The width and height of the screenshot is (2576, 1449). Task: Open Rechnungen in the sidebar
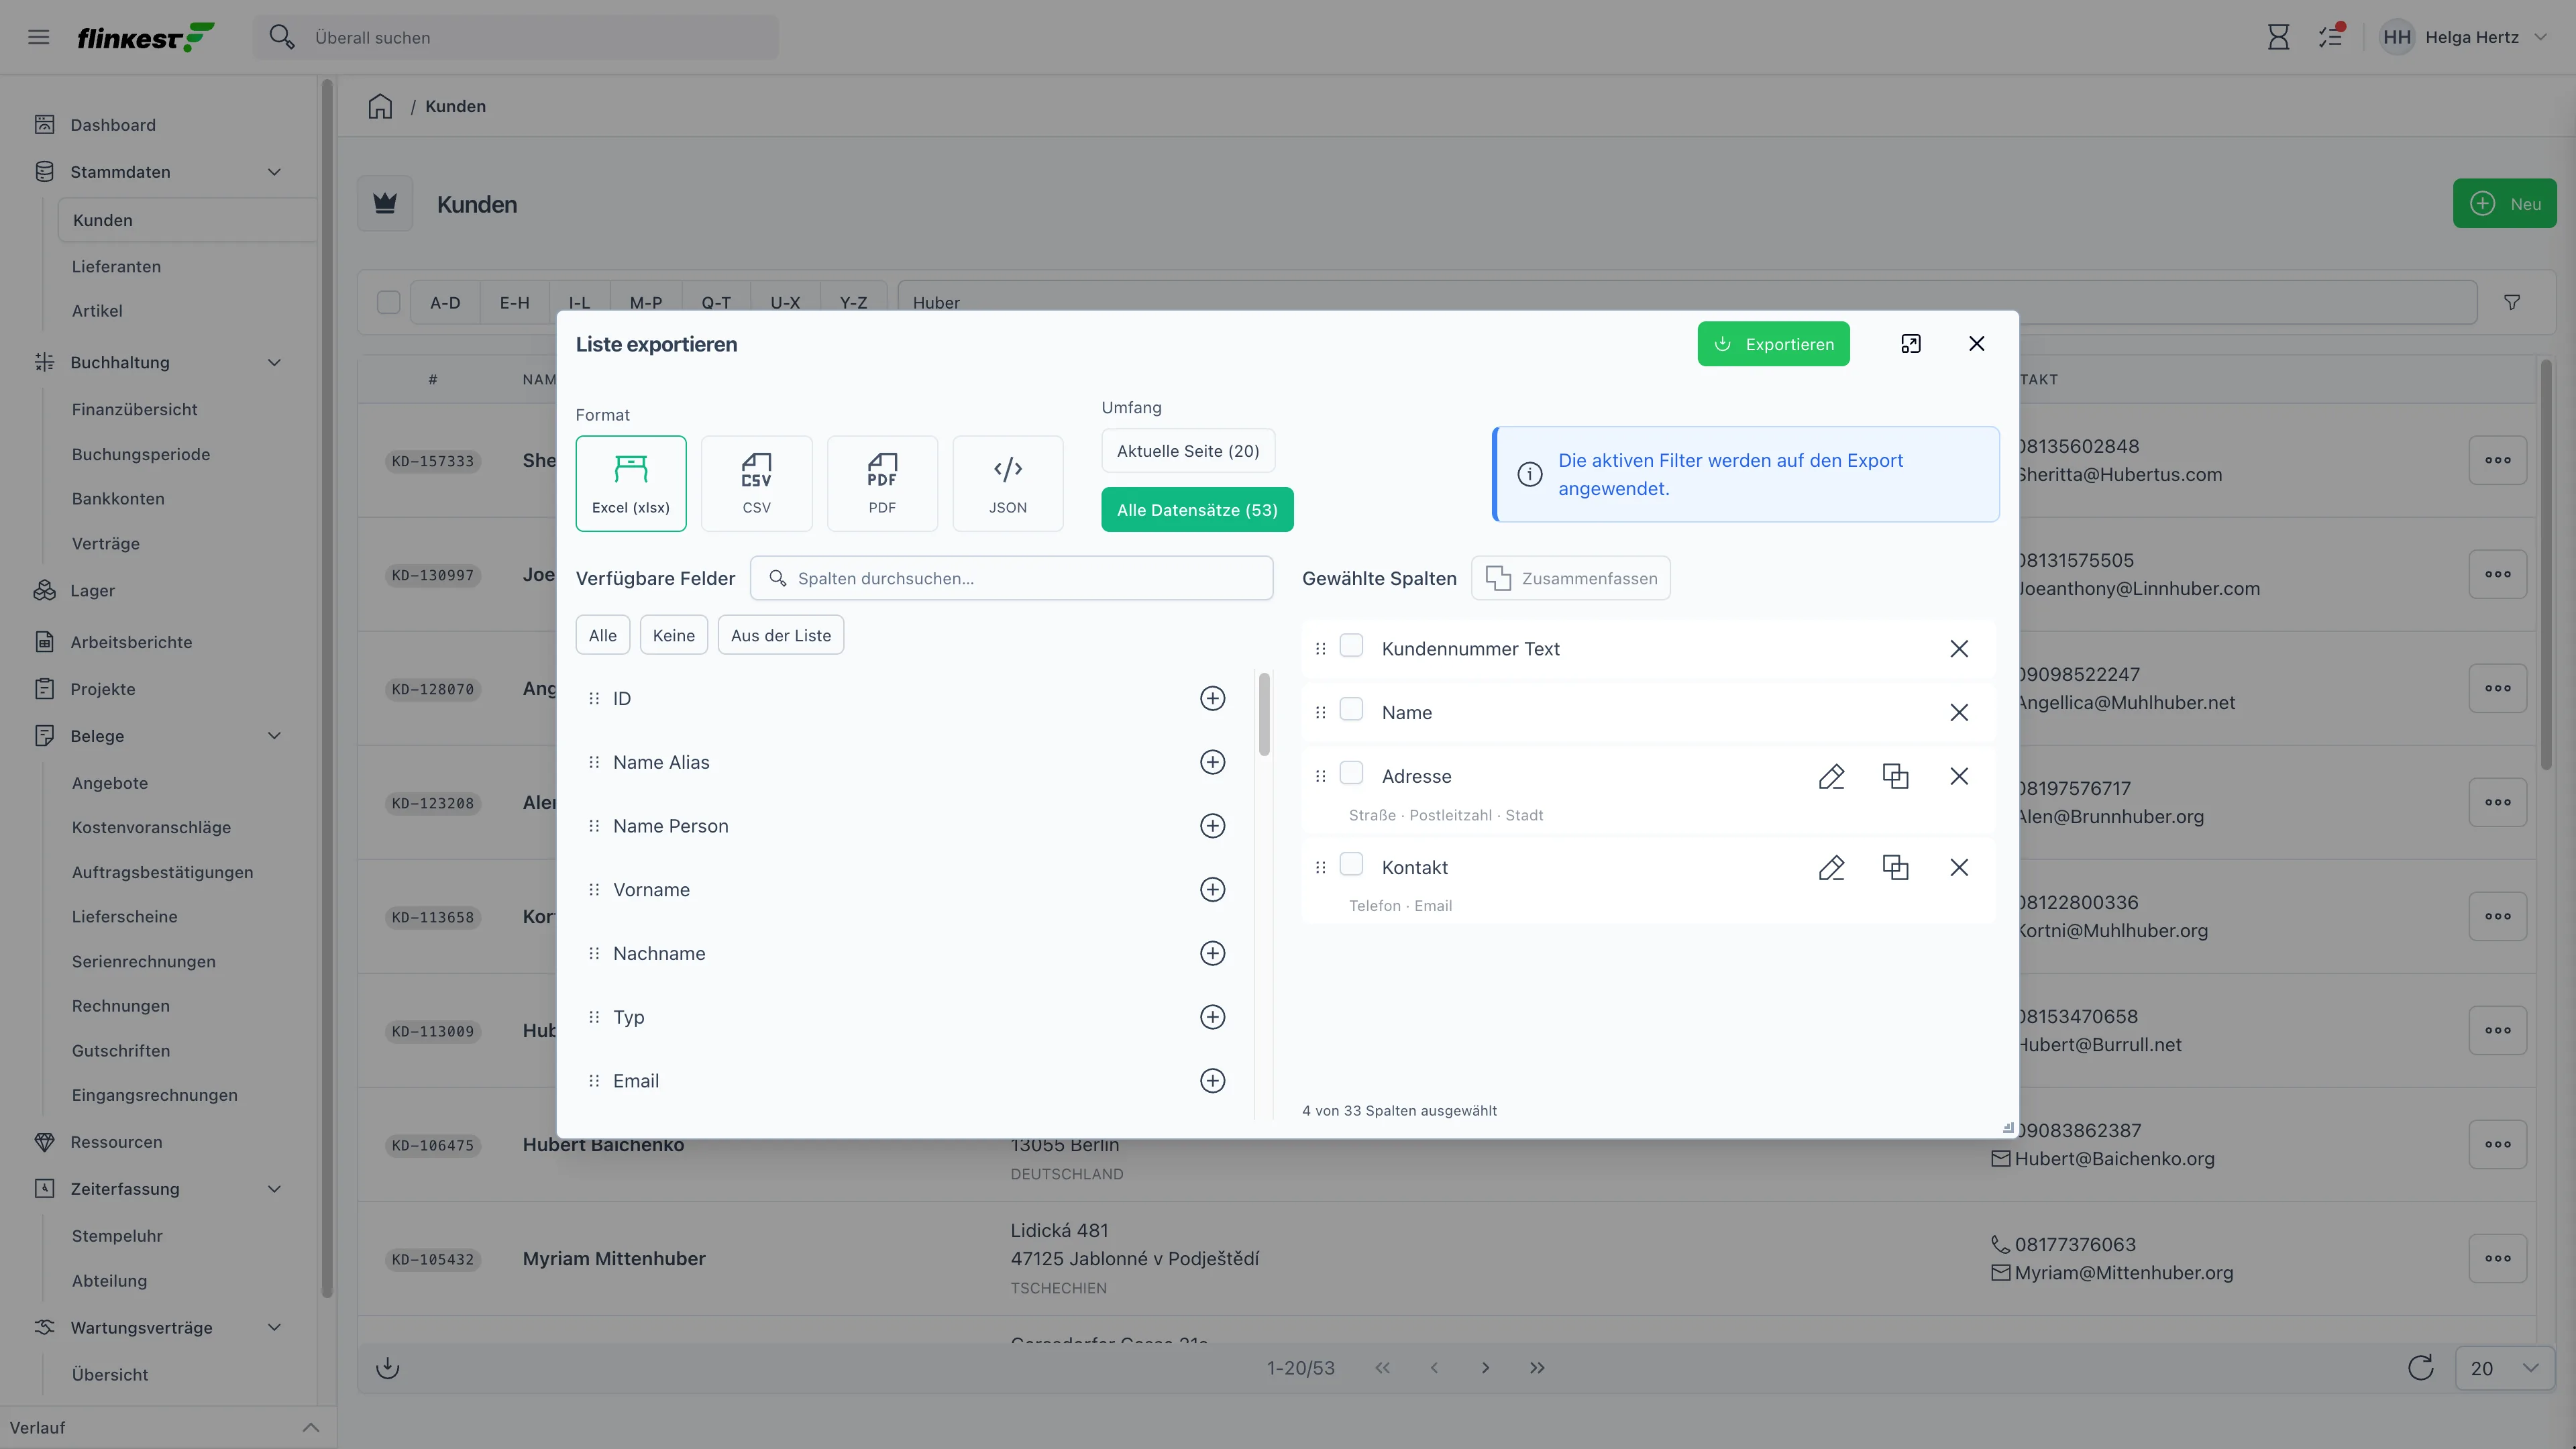tap(121, 1006)
